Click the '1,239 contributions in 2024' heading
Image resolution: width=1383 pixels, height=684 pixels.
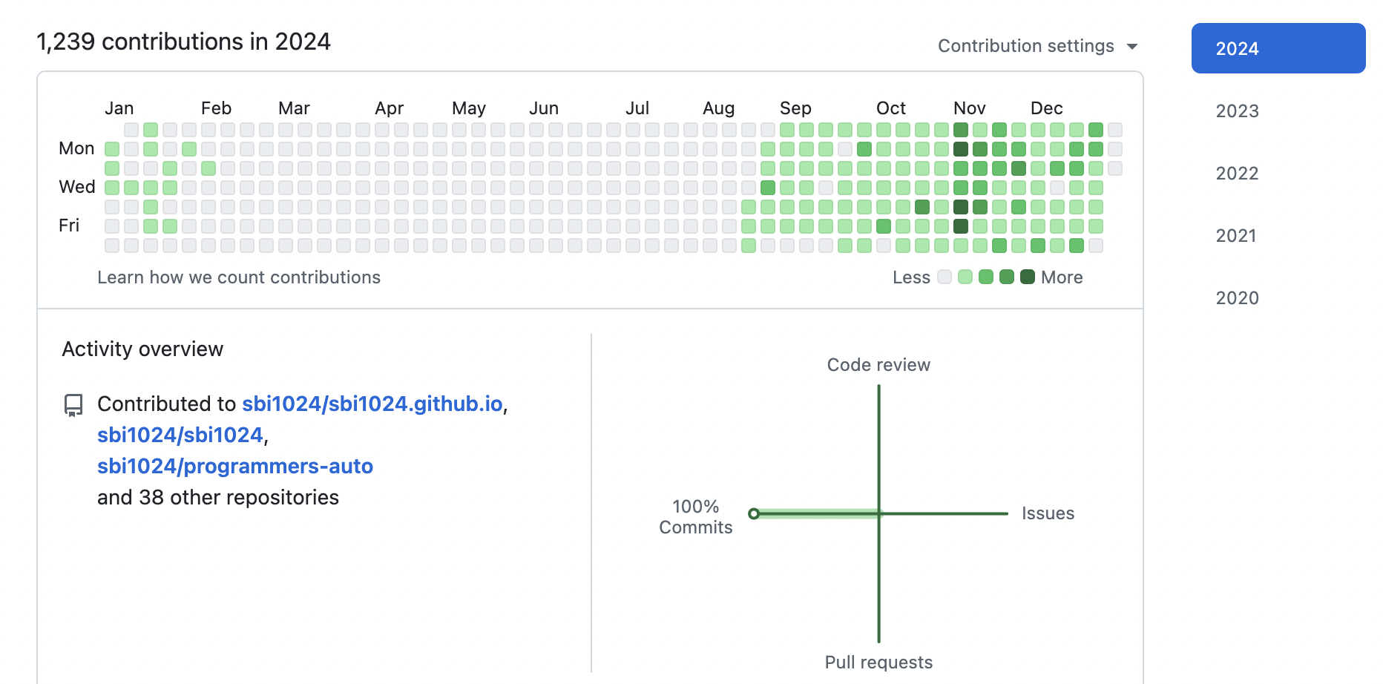183,42
